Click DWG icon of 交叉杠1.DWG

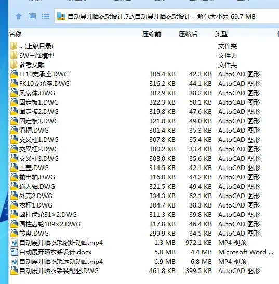14,139
